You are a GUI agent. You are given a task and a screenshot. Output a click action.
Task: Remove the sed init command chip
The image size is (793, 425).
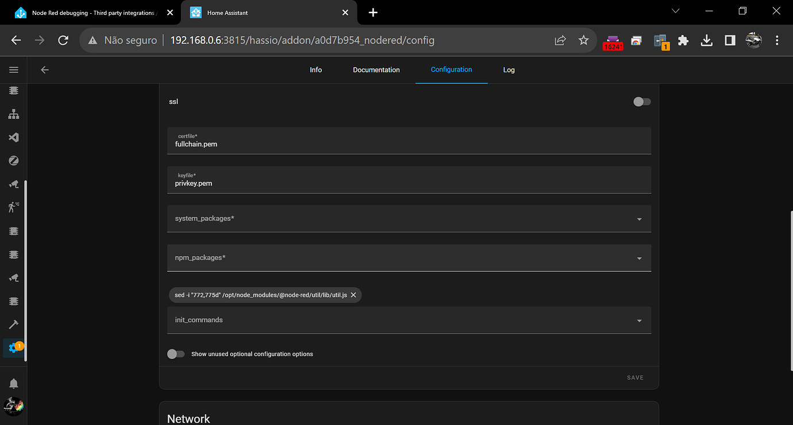pos(354,295)
